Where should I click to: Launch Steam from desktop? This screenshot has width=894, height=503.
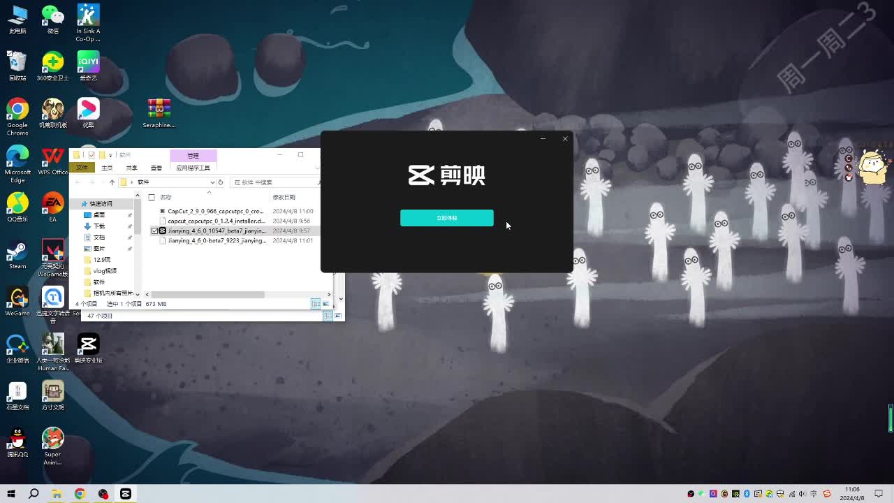pos(17,254)
